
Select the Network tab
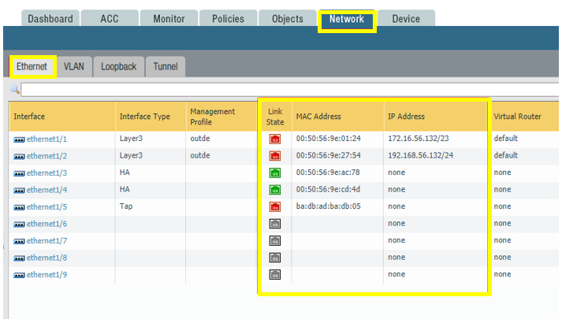coord(347,19)
